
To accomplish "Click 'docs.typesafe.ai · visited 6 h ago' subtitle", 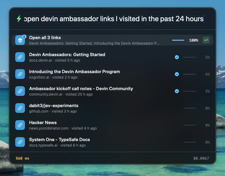I will (x=57, y=145).
